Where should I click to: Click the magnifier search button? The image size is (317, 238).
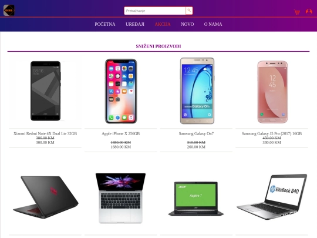click(189, 11)
